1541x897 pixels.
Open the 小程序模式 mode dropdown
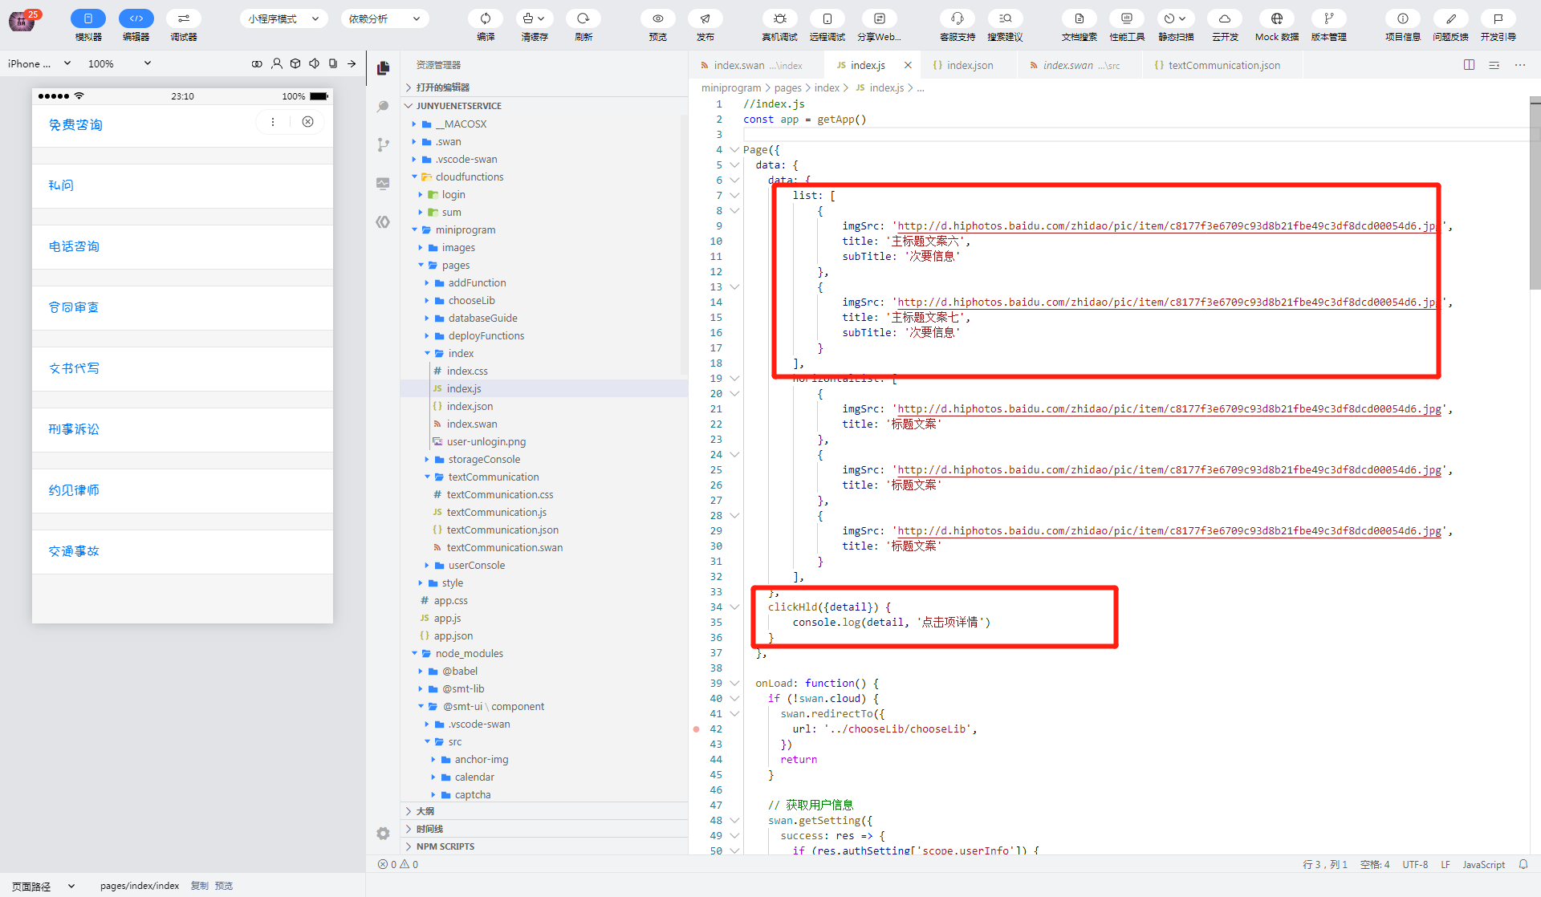point(283,18)
